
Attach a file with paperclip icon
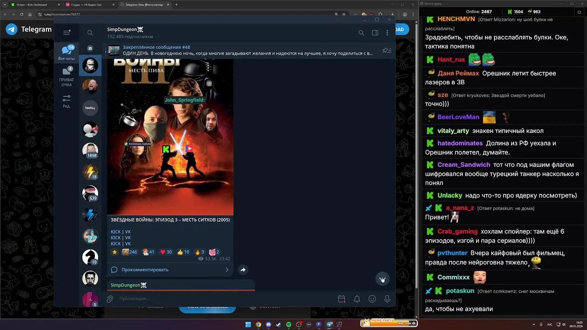pos(110,299)
